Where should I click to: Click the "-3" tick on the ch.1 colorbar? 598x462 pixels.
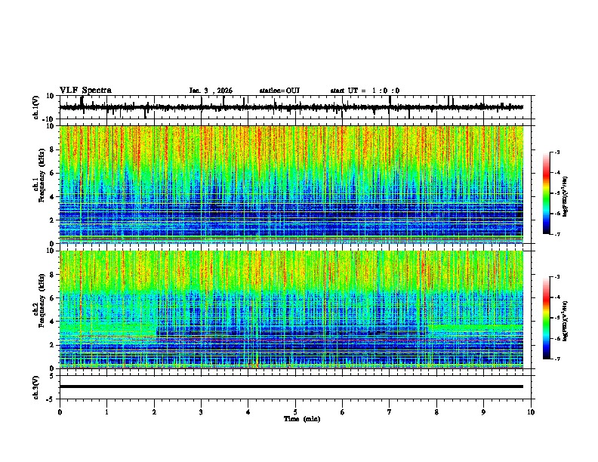click(x=556, y=152)
